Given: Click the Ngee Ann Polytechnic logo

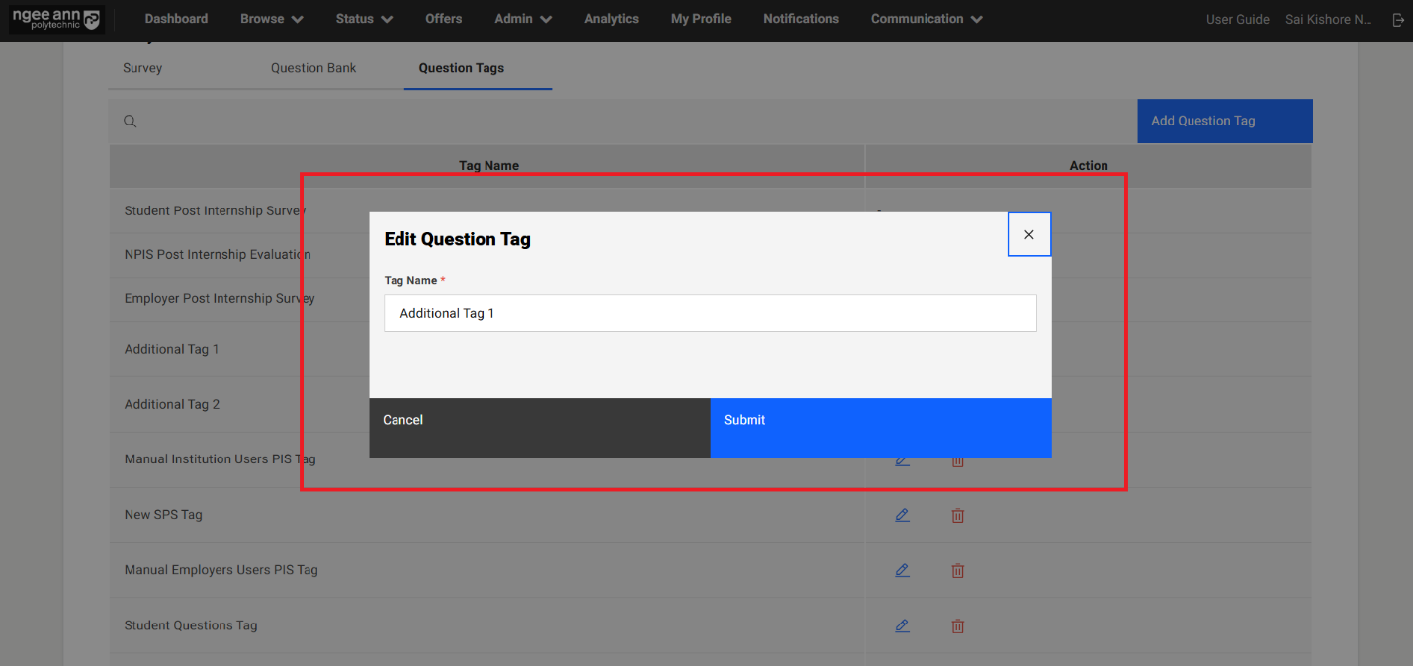Looking at the screenshot, I should pos(55,19).
